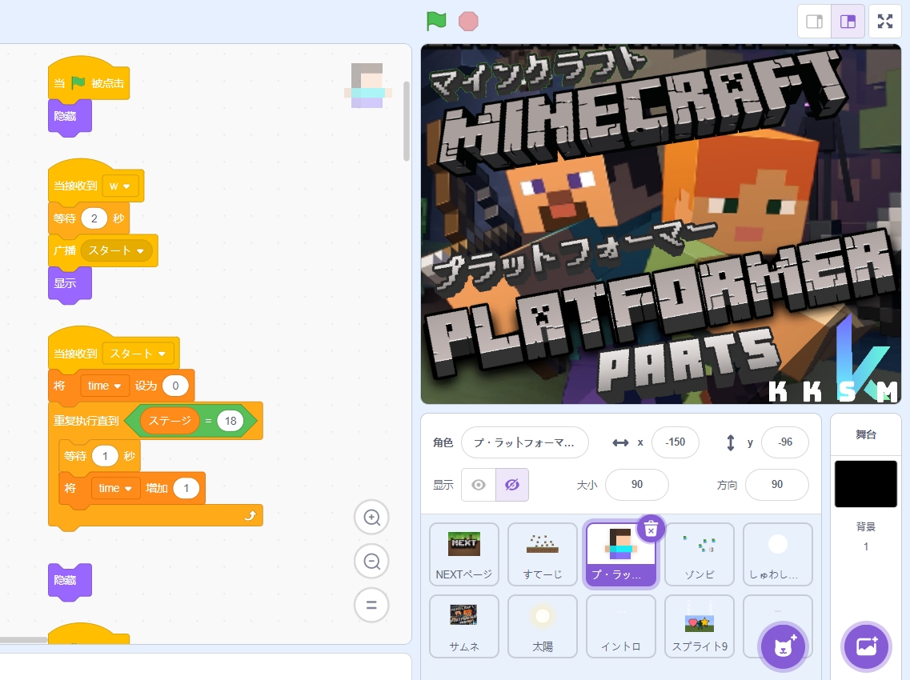The width and height of the screenshot is (910, 680).
Task: Switch to small stage layout
Action: (x=814, y=22)
